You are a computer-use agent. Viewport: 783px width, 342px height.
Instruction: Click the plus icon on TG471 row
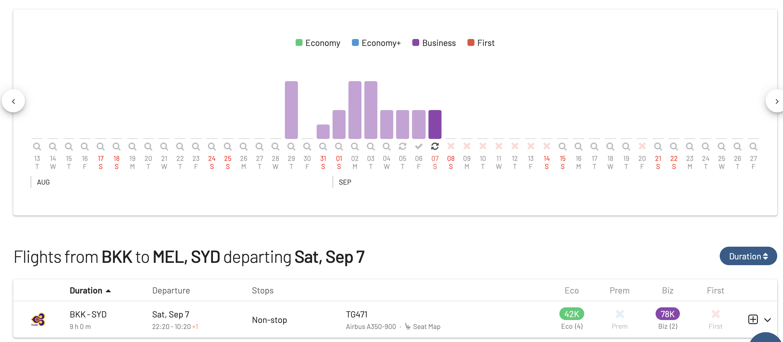[x=753, y=319]
